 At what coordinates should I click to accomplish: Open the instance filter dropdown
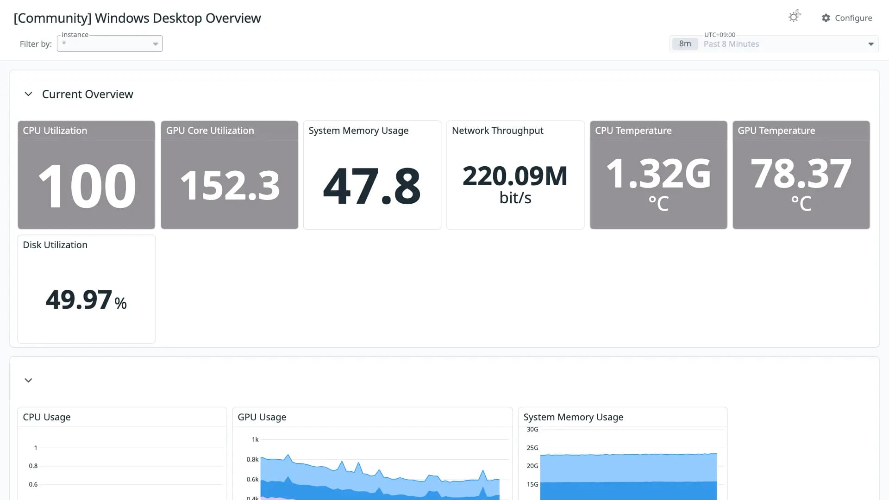[110, 44]
